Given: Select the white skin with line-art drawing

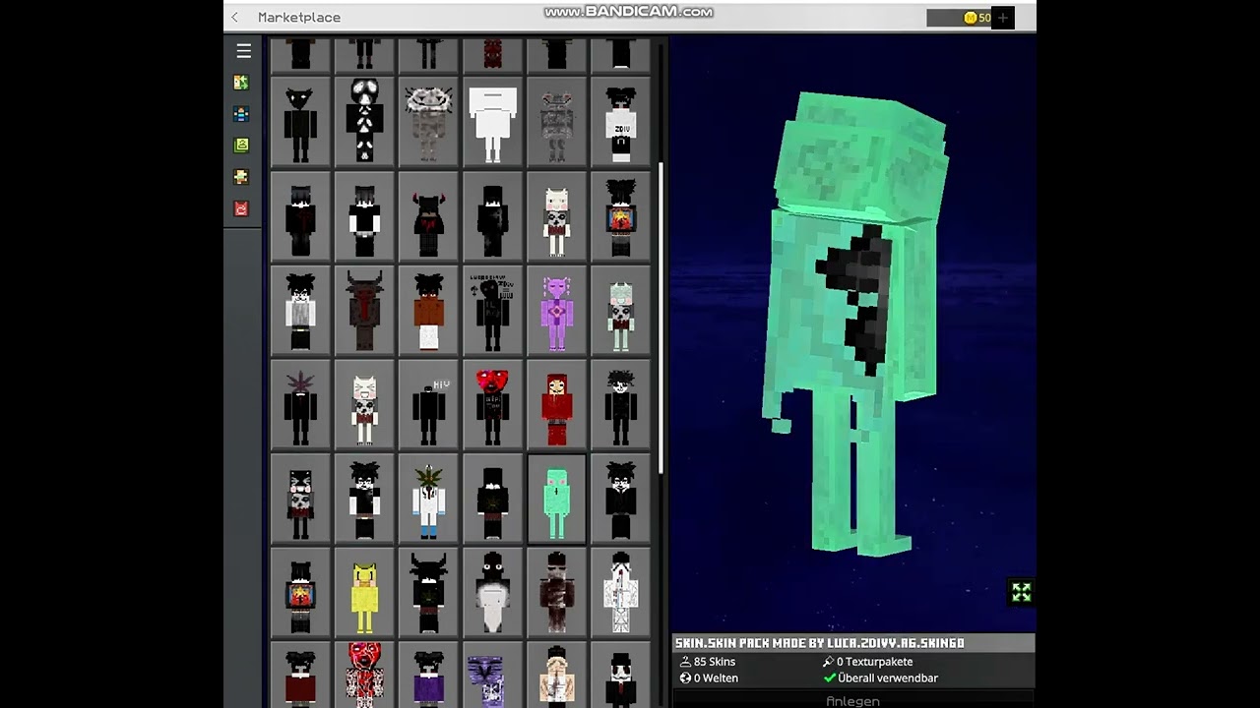Looking at the screenshot, I should click(x=620, y=594).
